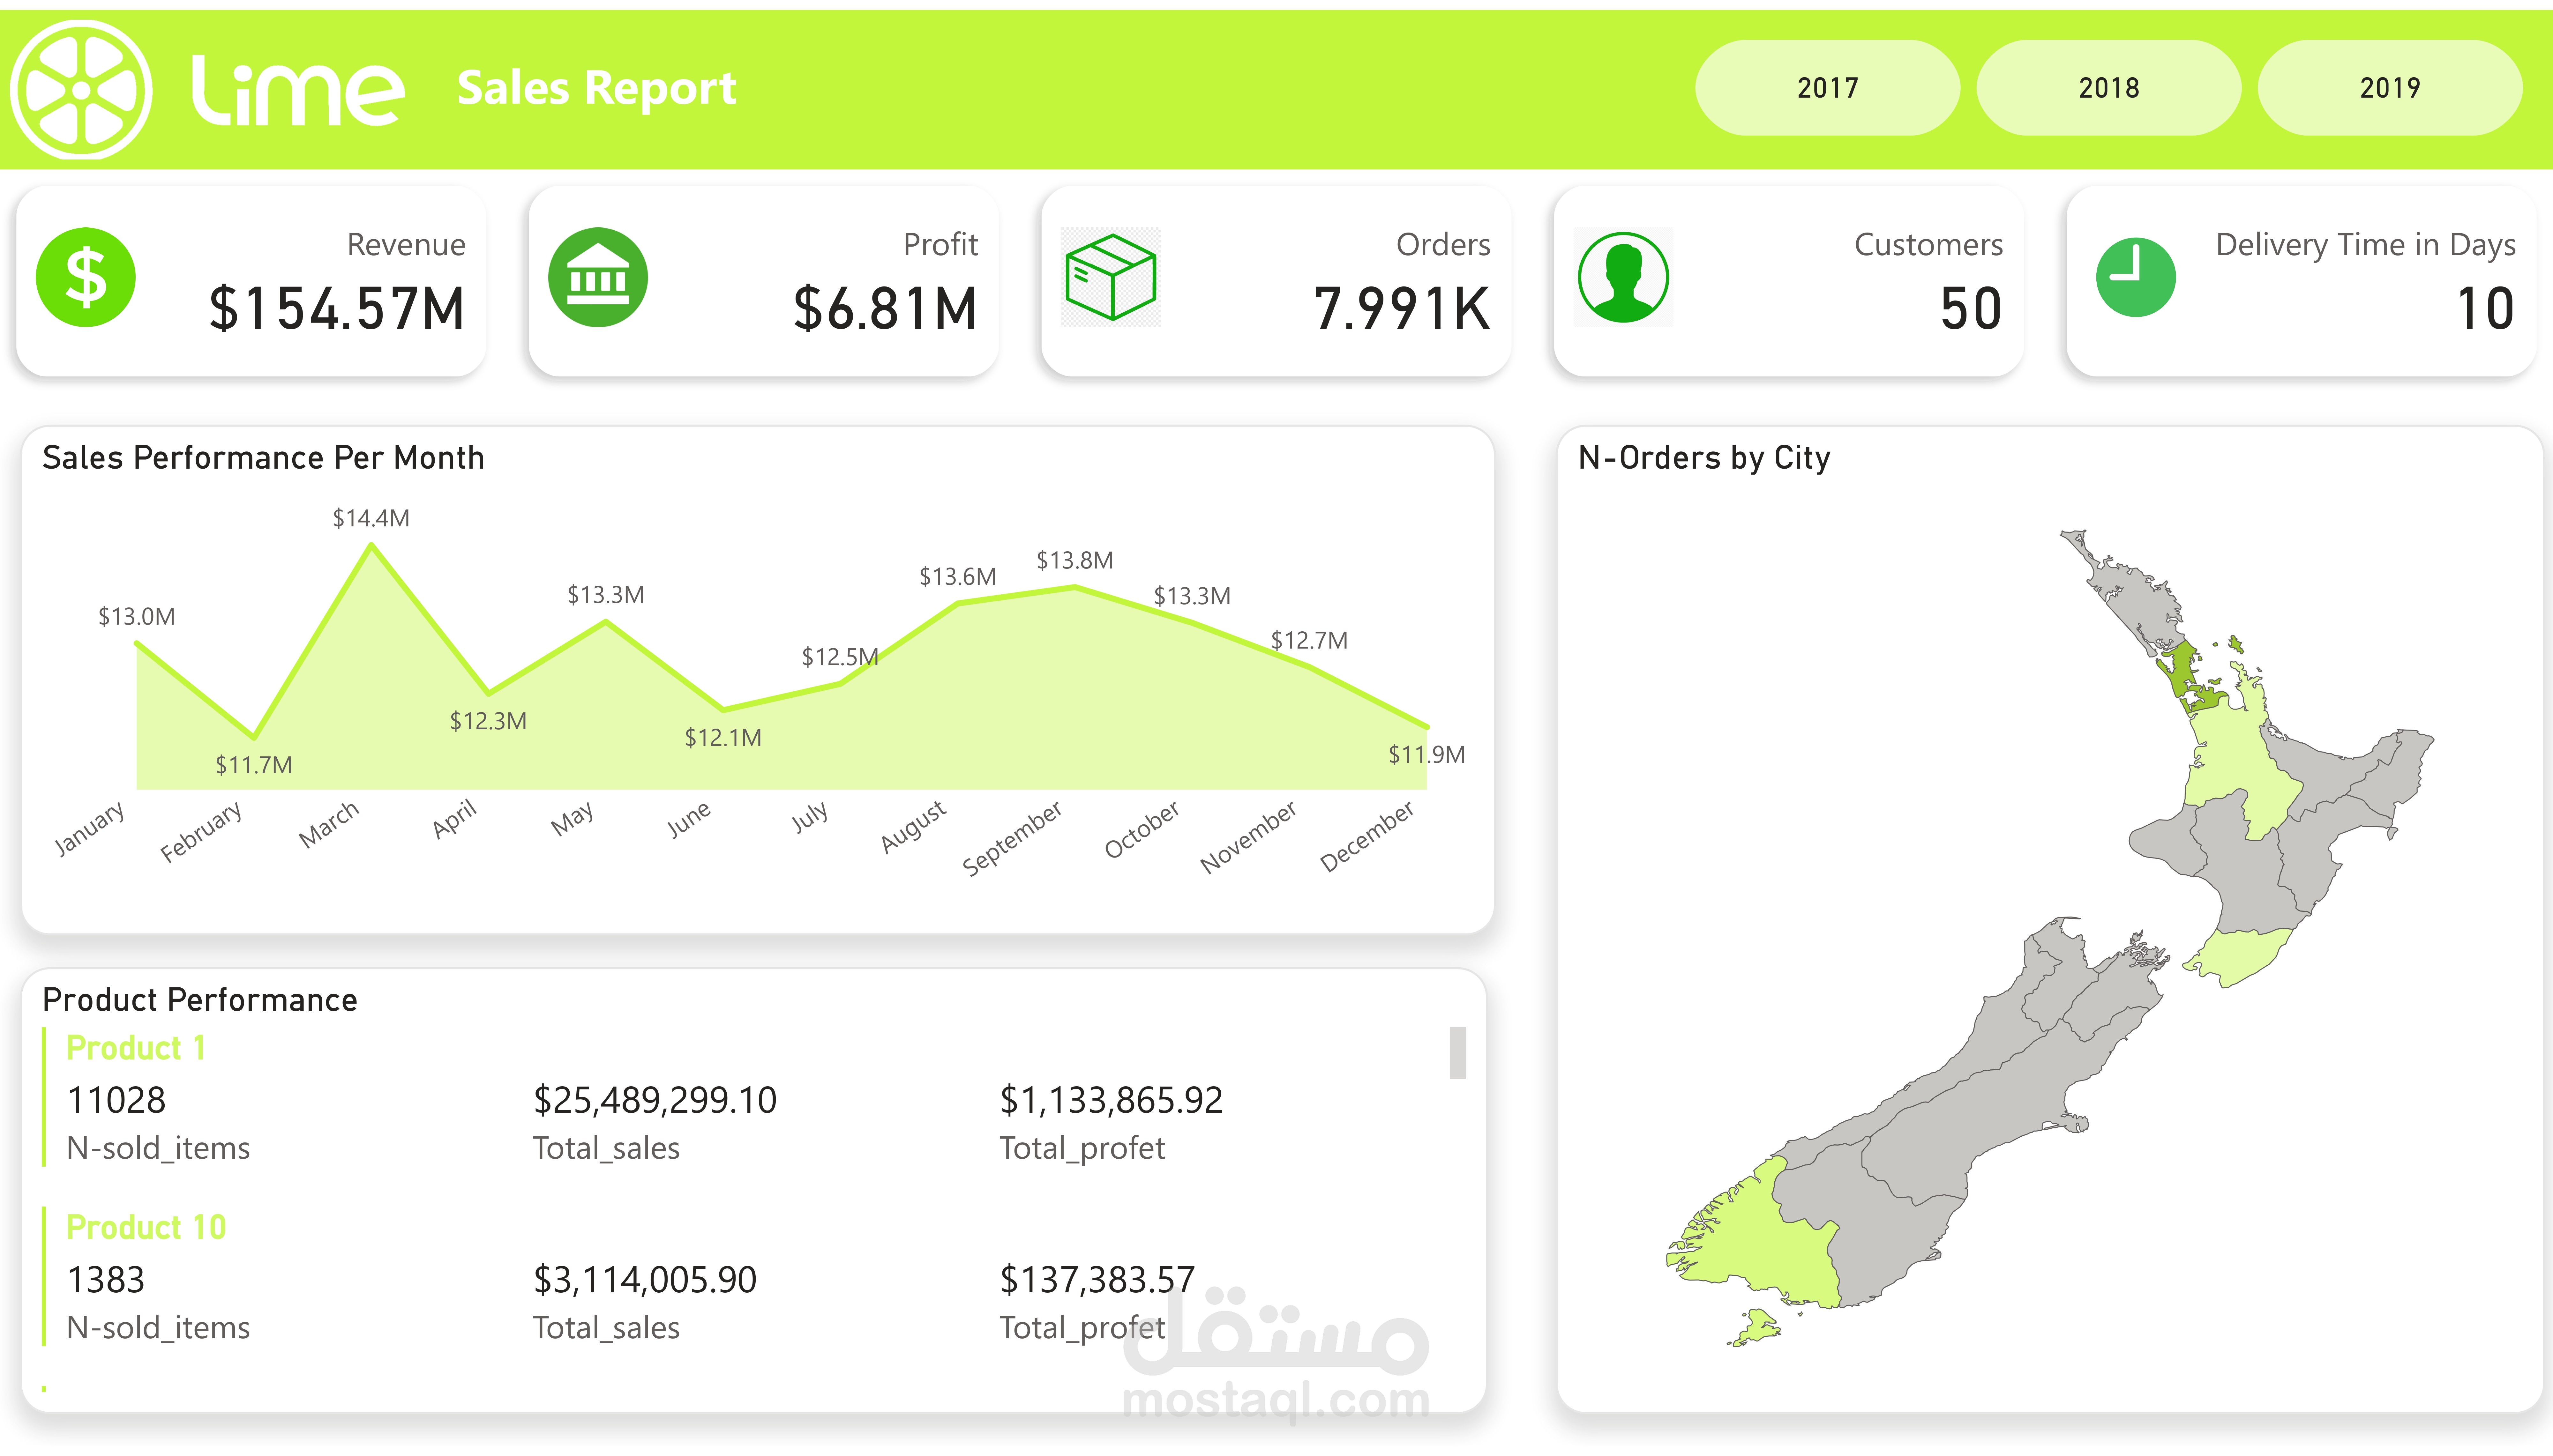Click the Profit bank building icon
The width and height of the screenshot is (2553, 1456).
pyautogui.click(x=598, y=277)
